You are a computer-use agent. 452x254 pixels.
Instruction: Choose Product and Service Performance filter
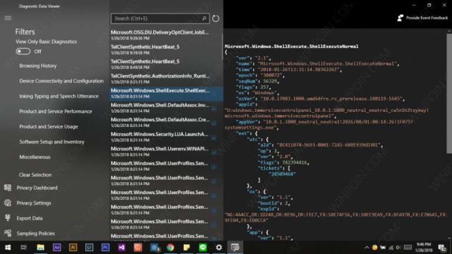tap(55, 112)
